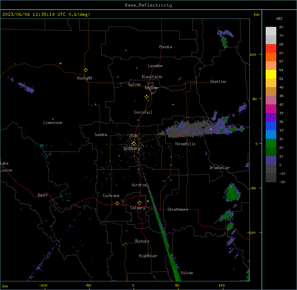
Task: Click the Vulcan town label
Action: pos(187,273)
